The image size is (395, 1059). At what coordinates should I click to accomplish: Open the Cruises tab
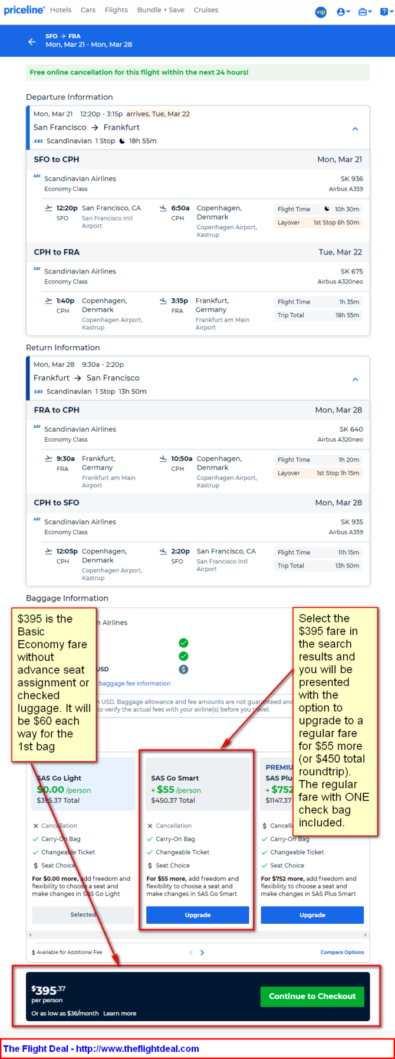206,10
